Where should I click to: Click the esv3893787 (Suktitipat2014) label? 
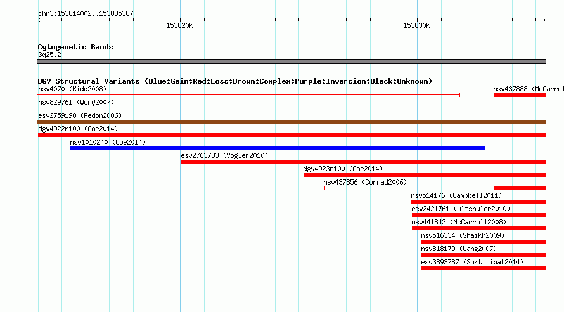[x=472, y=262]
